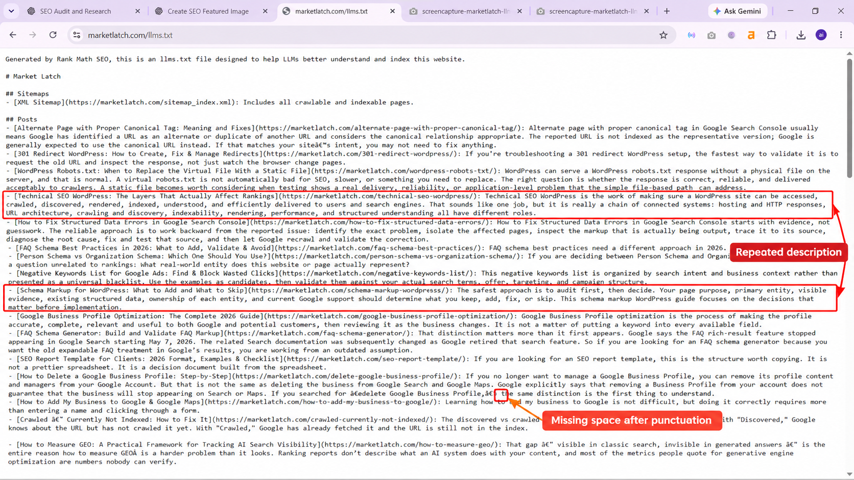The width and height of the screenshot is (854, 480).
Task: Click the negative-keywords-list URL text
Action: point(377,273)
